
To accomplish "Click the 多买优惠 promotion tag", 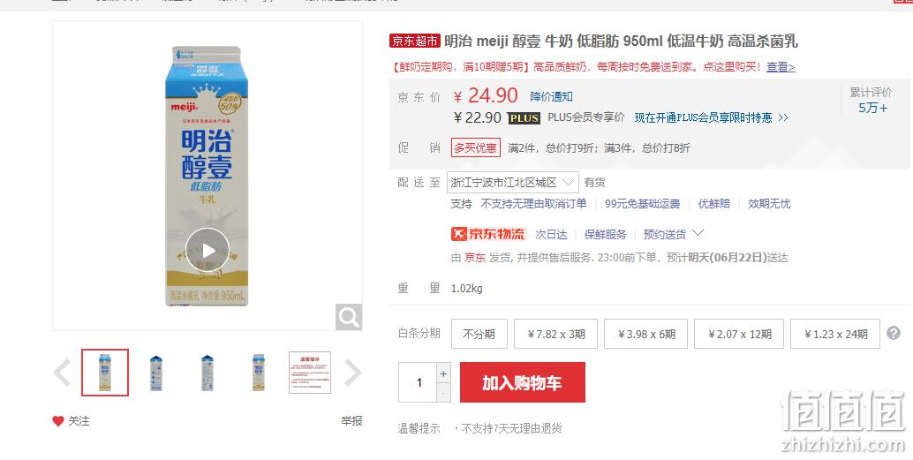I will tap(476, 148).
